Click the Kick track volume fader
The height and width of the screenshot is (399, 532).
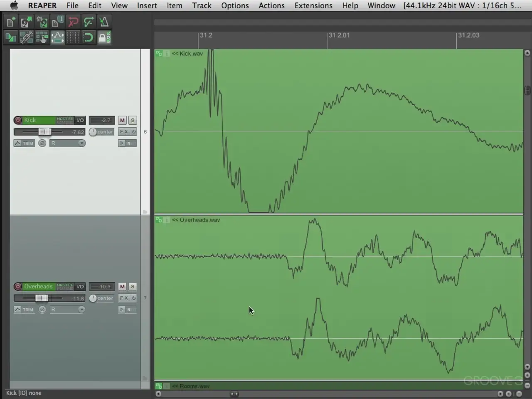45,132
